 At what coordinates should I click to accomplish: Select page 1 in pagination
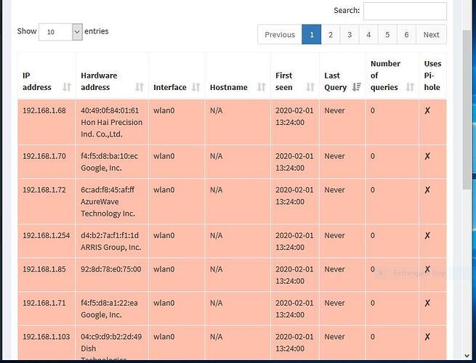312,35
